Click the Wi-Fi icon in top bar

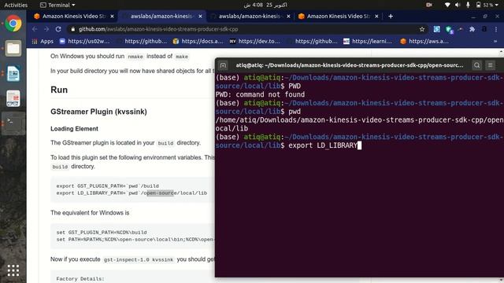click(x=447, y=6)
